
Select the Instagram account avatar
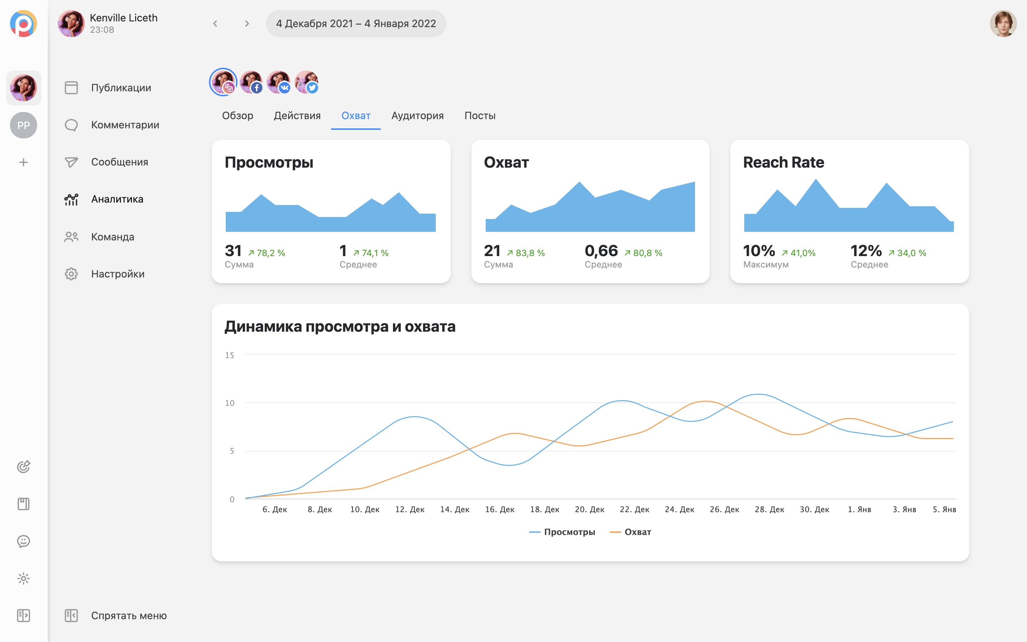tap(223, 82)
